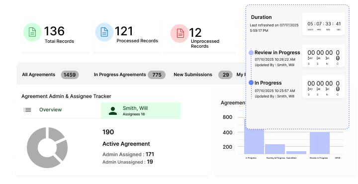Click 'Review in Progress' status title
This screenshot has height=184, width=358.
[x=277, y=53]
